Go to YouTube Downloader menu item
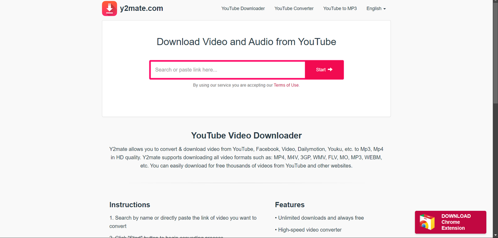This screenshot has width=498, height=238. pos(243,9)
